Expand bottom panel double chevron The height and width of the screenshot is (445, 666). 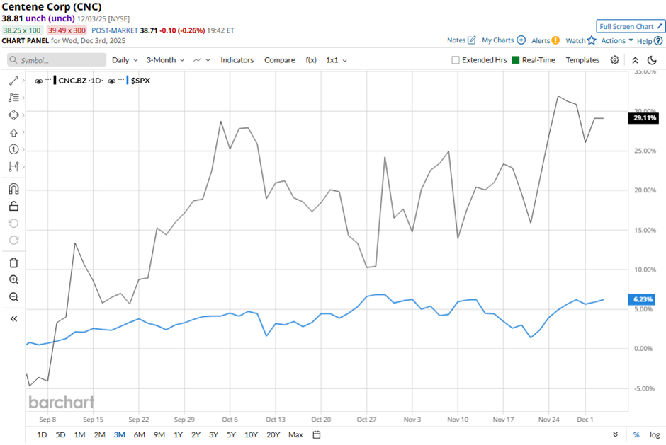pyautogui.click(x=615, y=435)
